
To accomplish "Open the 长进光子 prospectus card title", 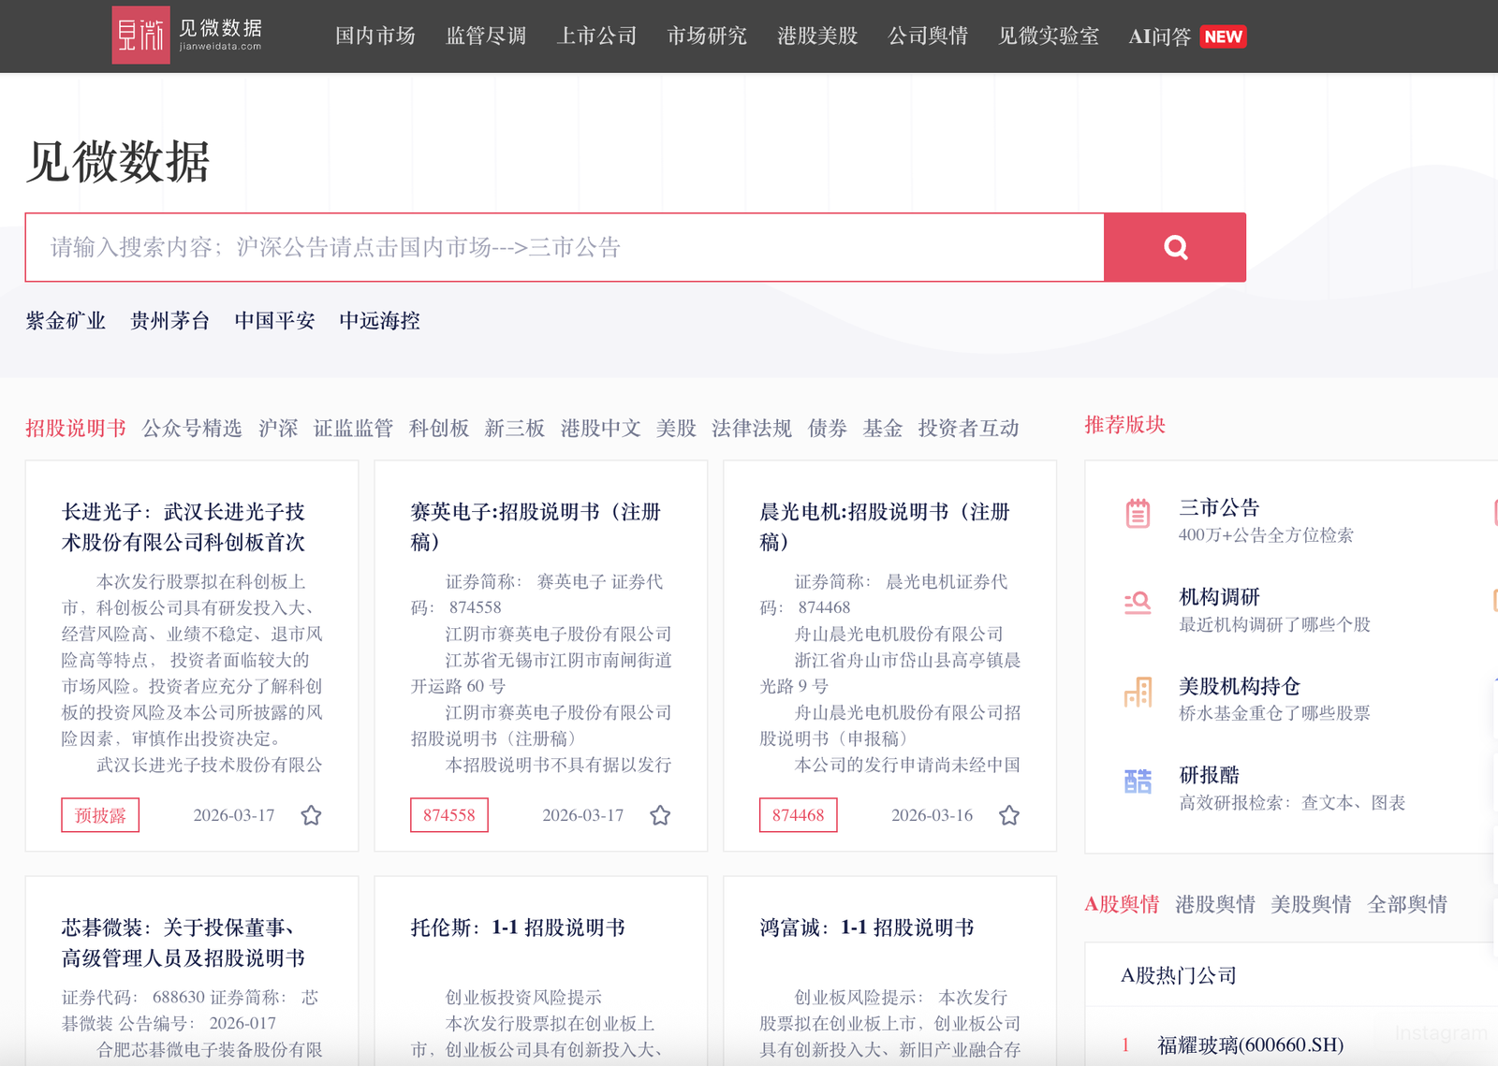I will pos(184,527).
